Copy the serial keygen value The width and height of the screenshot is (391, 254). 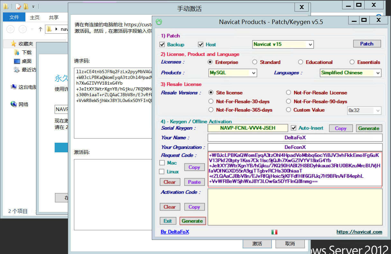pyautogui.click(x=341, y=128)
